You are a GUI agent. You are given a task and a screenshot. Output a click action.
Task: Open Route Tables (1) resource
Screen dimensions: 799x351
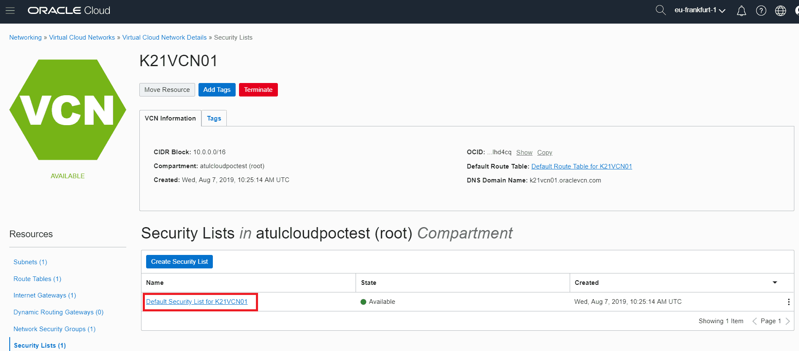[38, 279]
